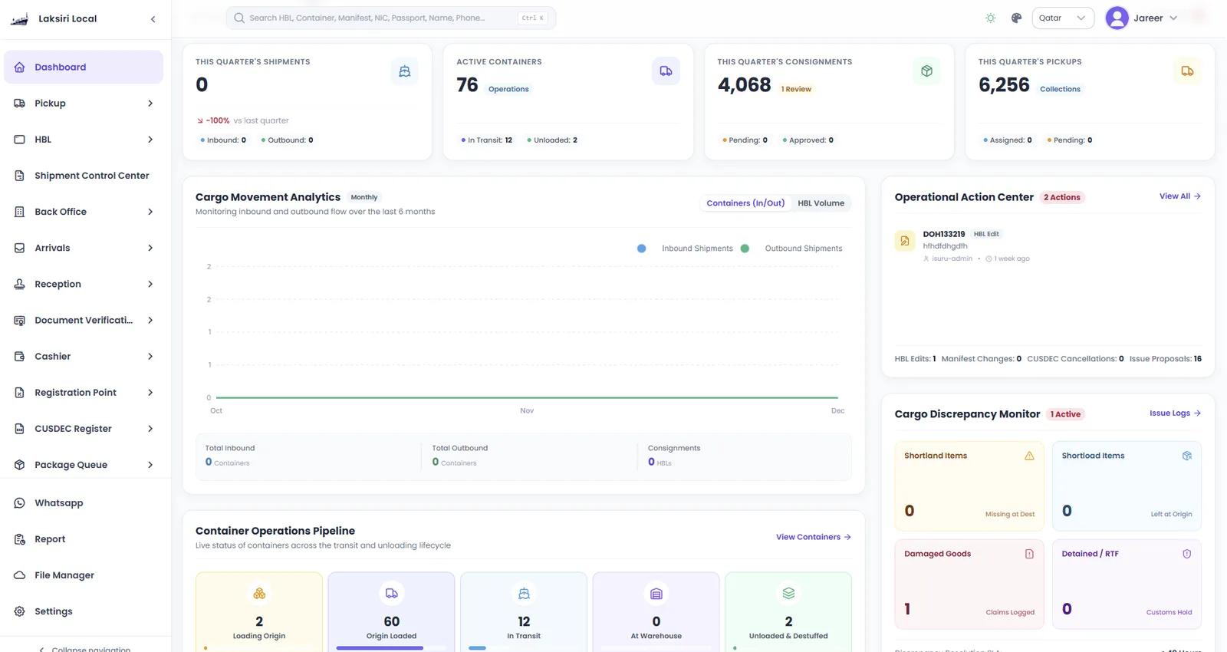This screenshot has width=1227, height=652.
Task: Click the Loading Origin stage icon
Action: (x=259, y=594)
